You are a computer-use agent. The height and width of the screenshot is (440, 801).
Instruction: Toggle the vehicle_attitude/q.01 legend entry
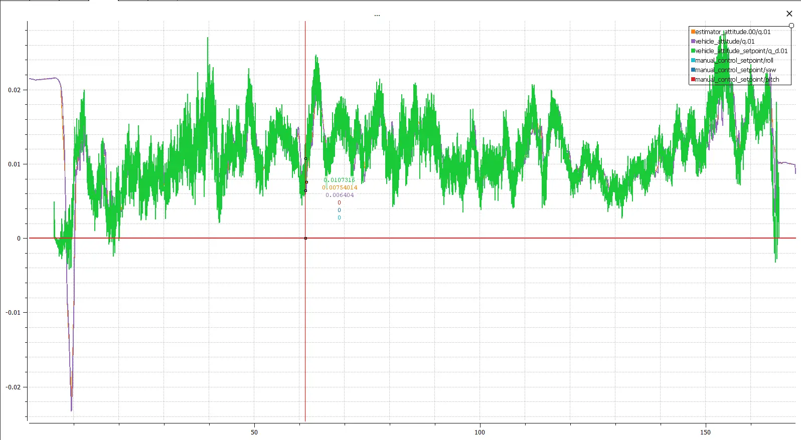(x=724, y=41)
